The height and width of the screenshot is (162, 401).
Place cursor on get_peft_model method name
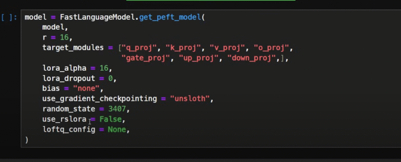(170, 17)
